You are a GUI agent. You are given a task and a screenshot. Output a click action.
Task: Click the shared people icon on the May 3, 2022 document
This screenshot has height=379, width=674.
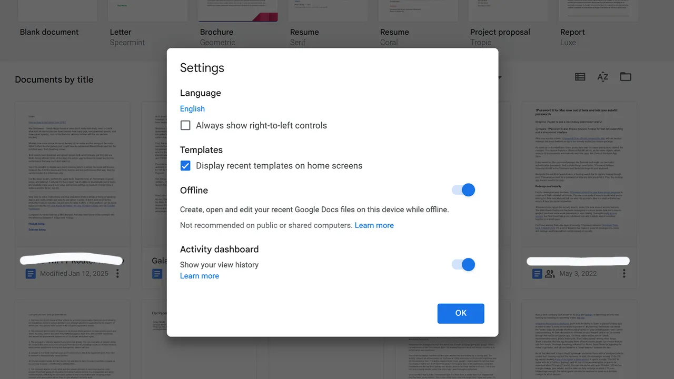[x=550, y=273]
